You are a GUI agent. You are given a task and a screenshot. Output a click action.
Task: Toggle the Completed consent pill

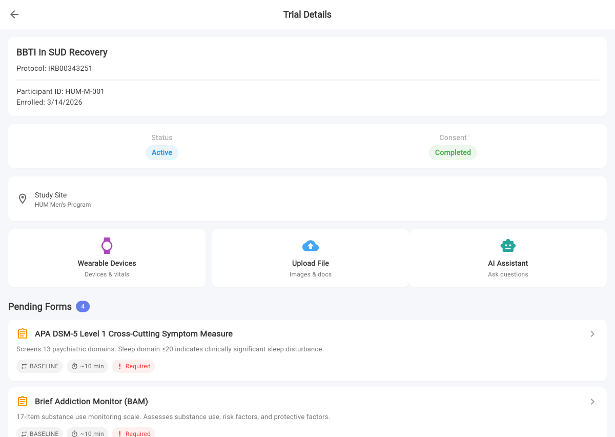click(x=453, y=152)
